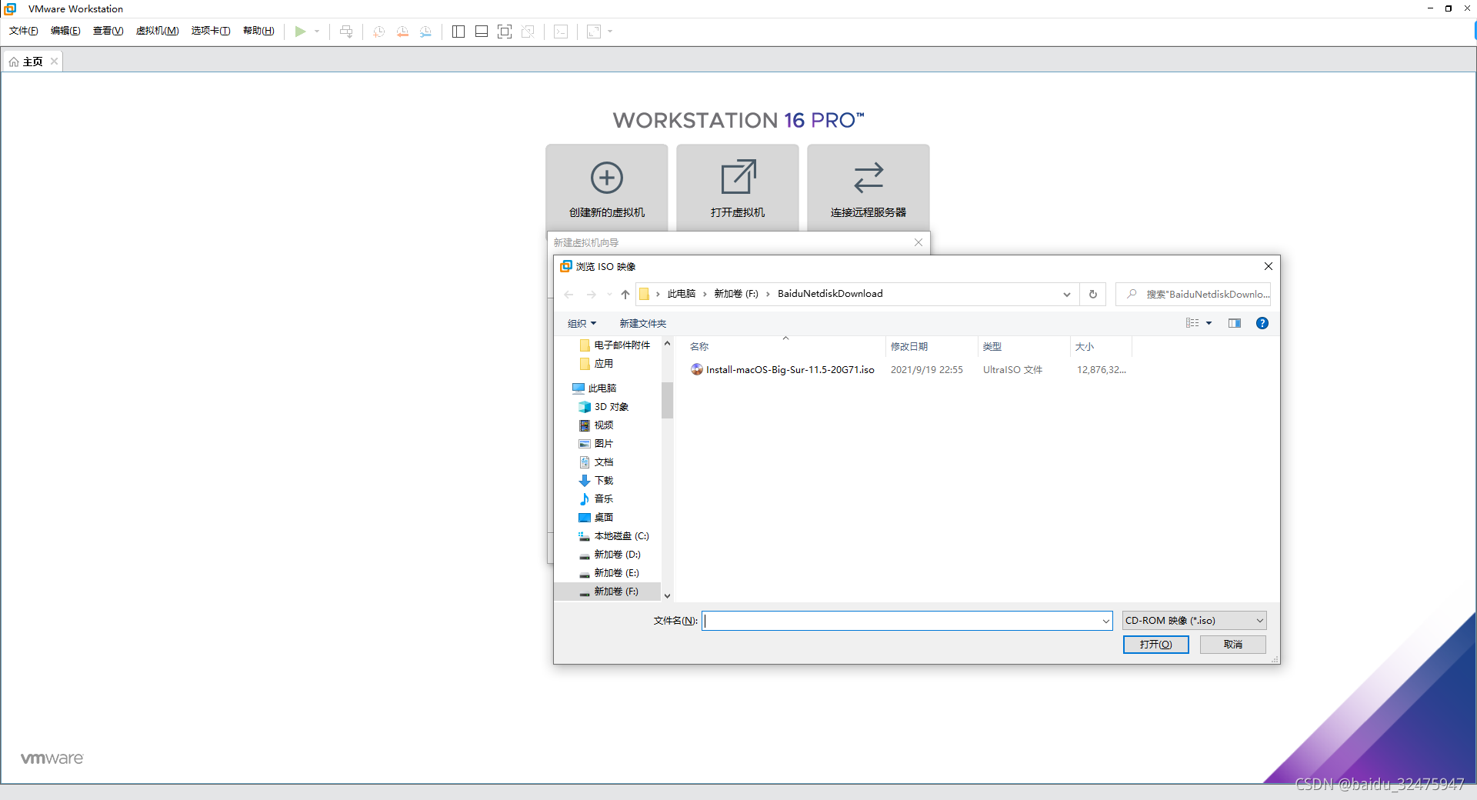
Task: Open the 组织 organize dropdown menu
Action: 582,323
